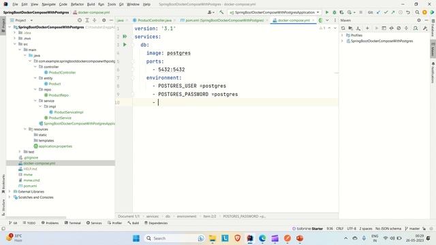Run with coverage icon in toolbar
The image size is (436, 245).
point(342,12)
